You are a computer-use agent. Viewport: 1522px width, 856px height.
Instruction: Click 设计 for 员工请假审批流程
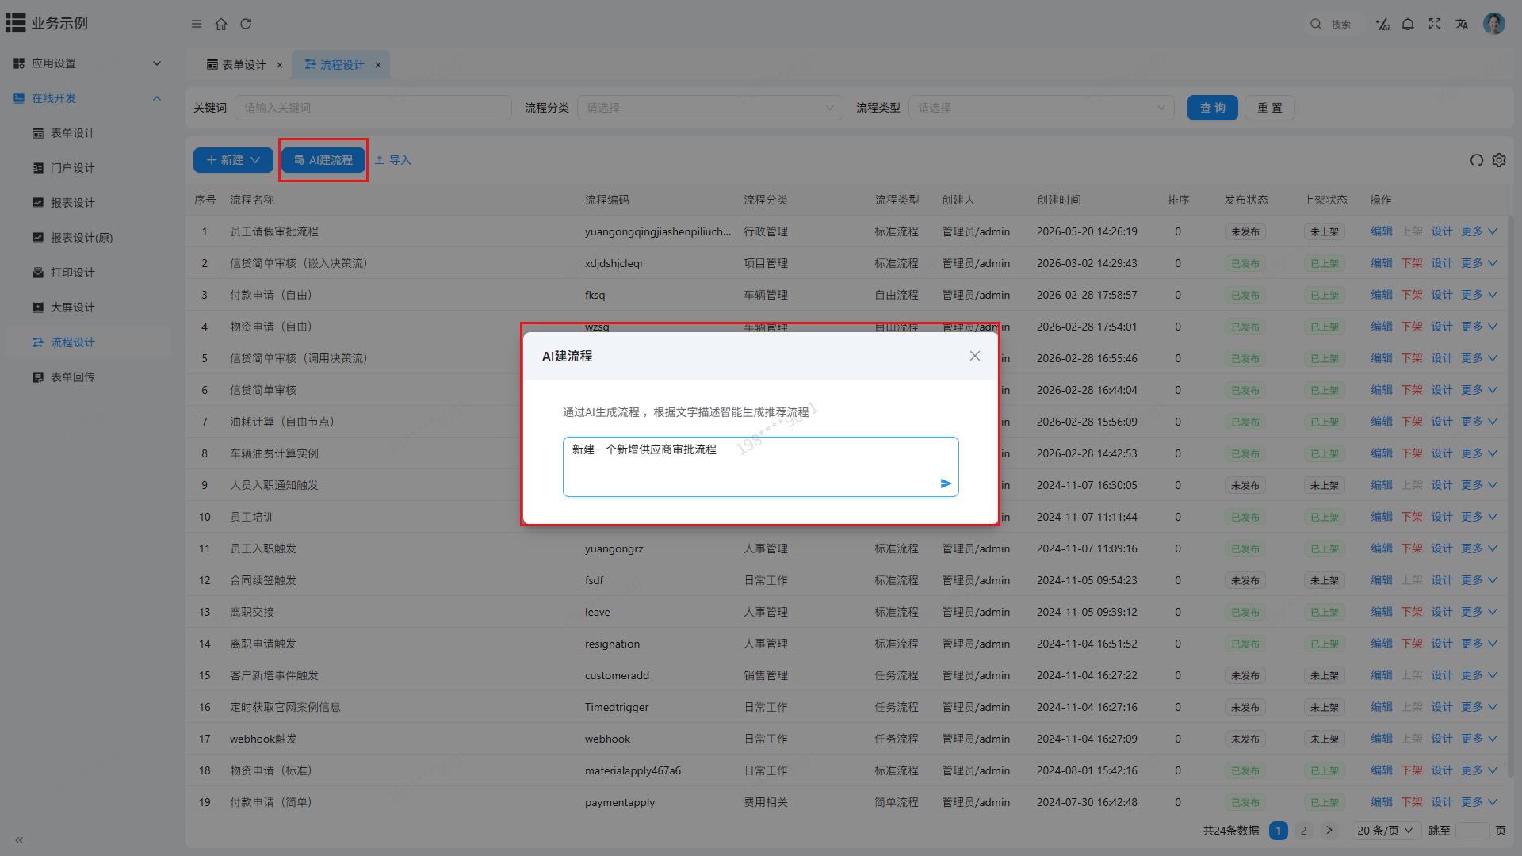click(x=1442, y=231)
